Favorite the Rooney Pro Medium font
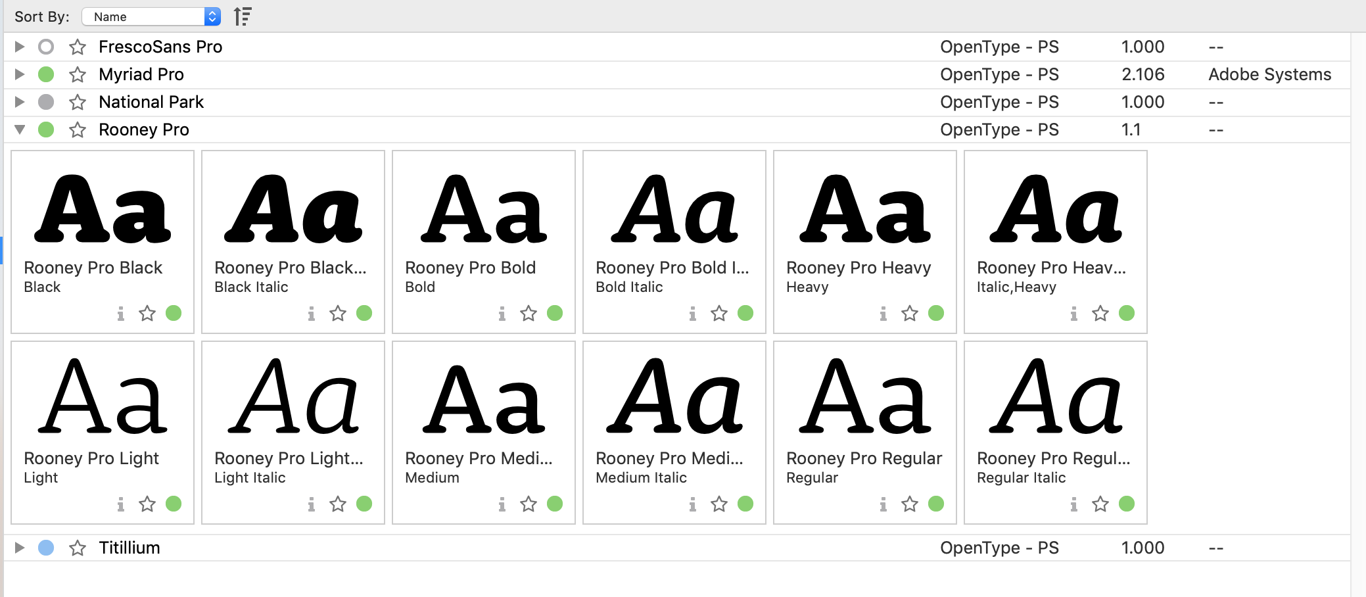Screen dimensions: 1366x597 528,504
